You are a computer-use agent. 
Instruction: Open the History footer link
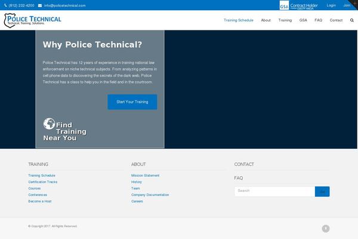[137, 182]
